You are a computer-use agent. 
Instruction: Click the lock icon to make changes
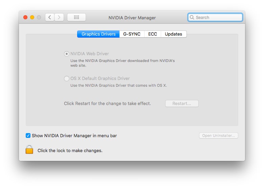click(29, 149)
